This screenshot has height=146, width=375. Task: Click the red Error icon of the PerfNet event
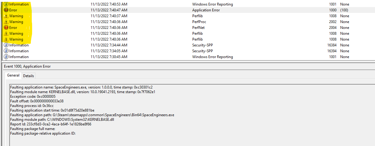pyautogui.click(x=6, y=28)
